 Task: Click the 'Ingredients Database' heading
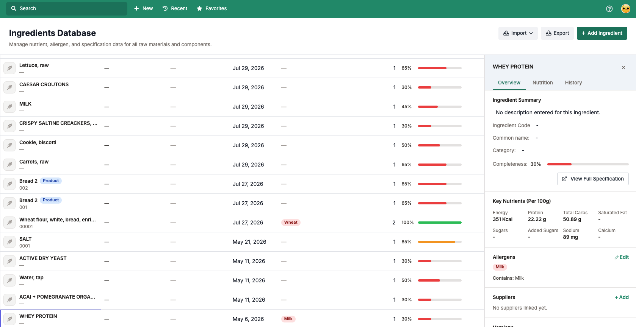[x=52, y=33]
